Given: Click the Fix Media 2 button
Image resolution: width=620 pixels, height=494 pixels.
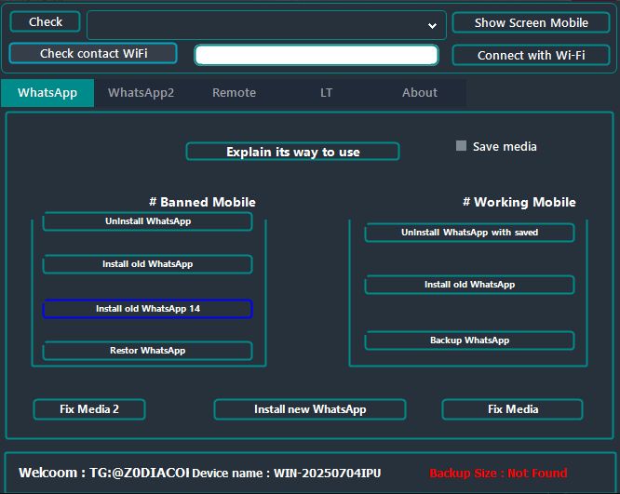Looking at the screenshot, I should tap(89, 409).
